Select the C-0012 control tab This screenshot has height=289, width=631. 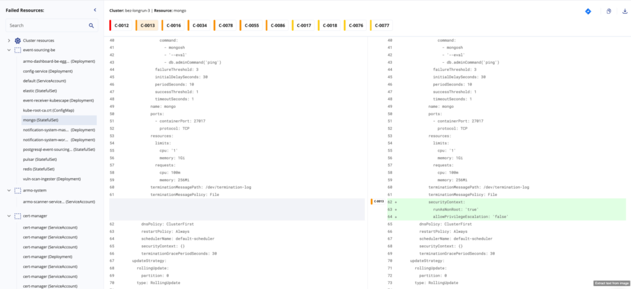coord(121,25)
